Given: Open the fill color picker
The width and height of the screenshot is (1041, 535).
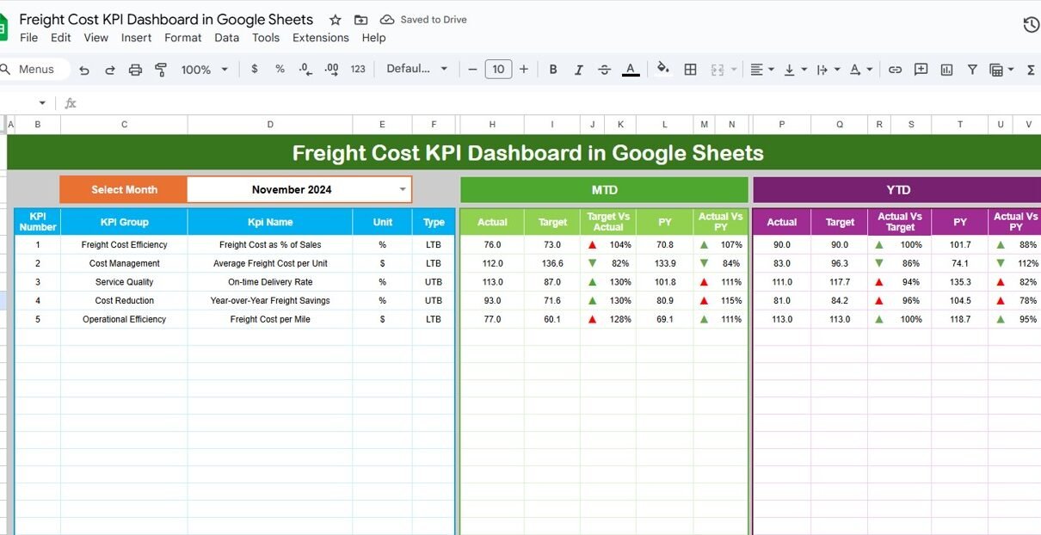Looking at the screenshot, I should click(662, 69).
